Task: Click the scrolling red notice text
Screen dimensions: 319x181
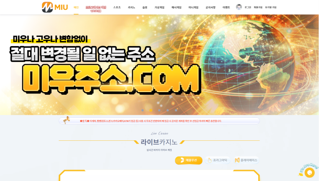Action: pyautogui.click(x=151, y=121)
